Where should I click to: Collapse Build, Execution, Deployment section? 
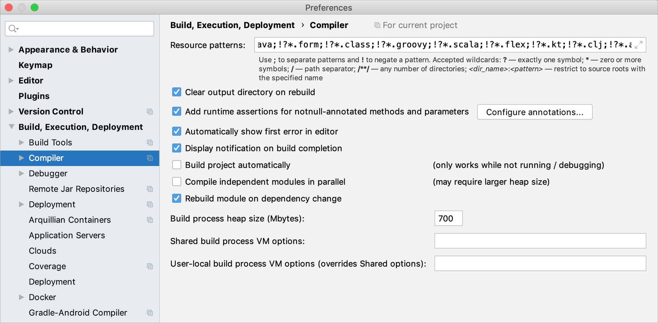[11, 127]
